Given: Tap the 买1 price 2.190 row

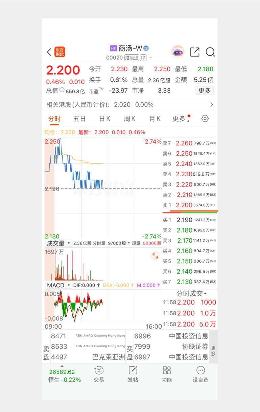Looking at the screenshot, I should click(190, 220).
